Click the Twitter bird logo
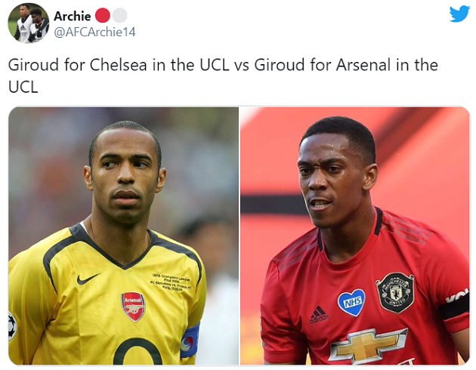 [459, 14]
